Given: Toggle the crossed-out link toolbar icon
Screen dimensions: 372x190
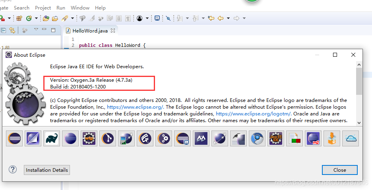Looking at the screenshot, I should tap(168, 18).
